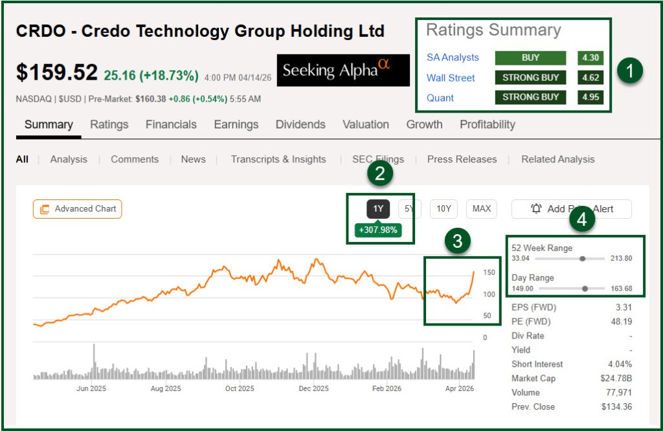Click the SA Analysts rating link
Viewport: 663px width, 431px height.
(x=453, y=58)
